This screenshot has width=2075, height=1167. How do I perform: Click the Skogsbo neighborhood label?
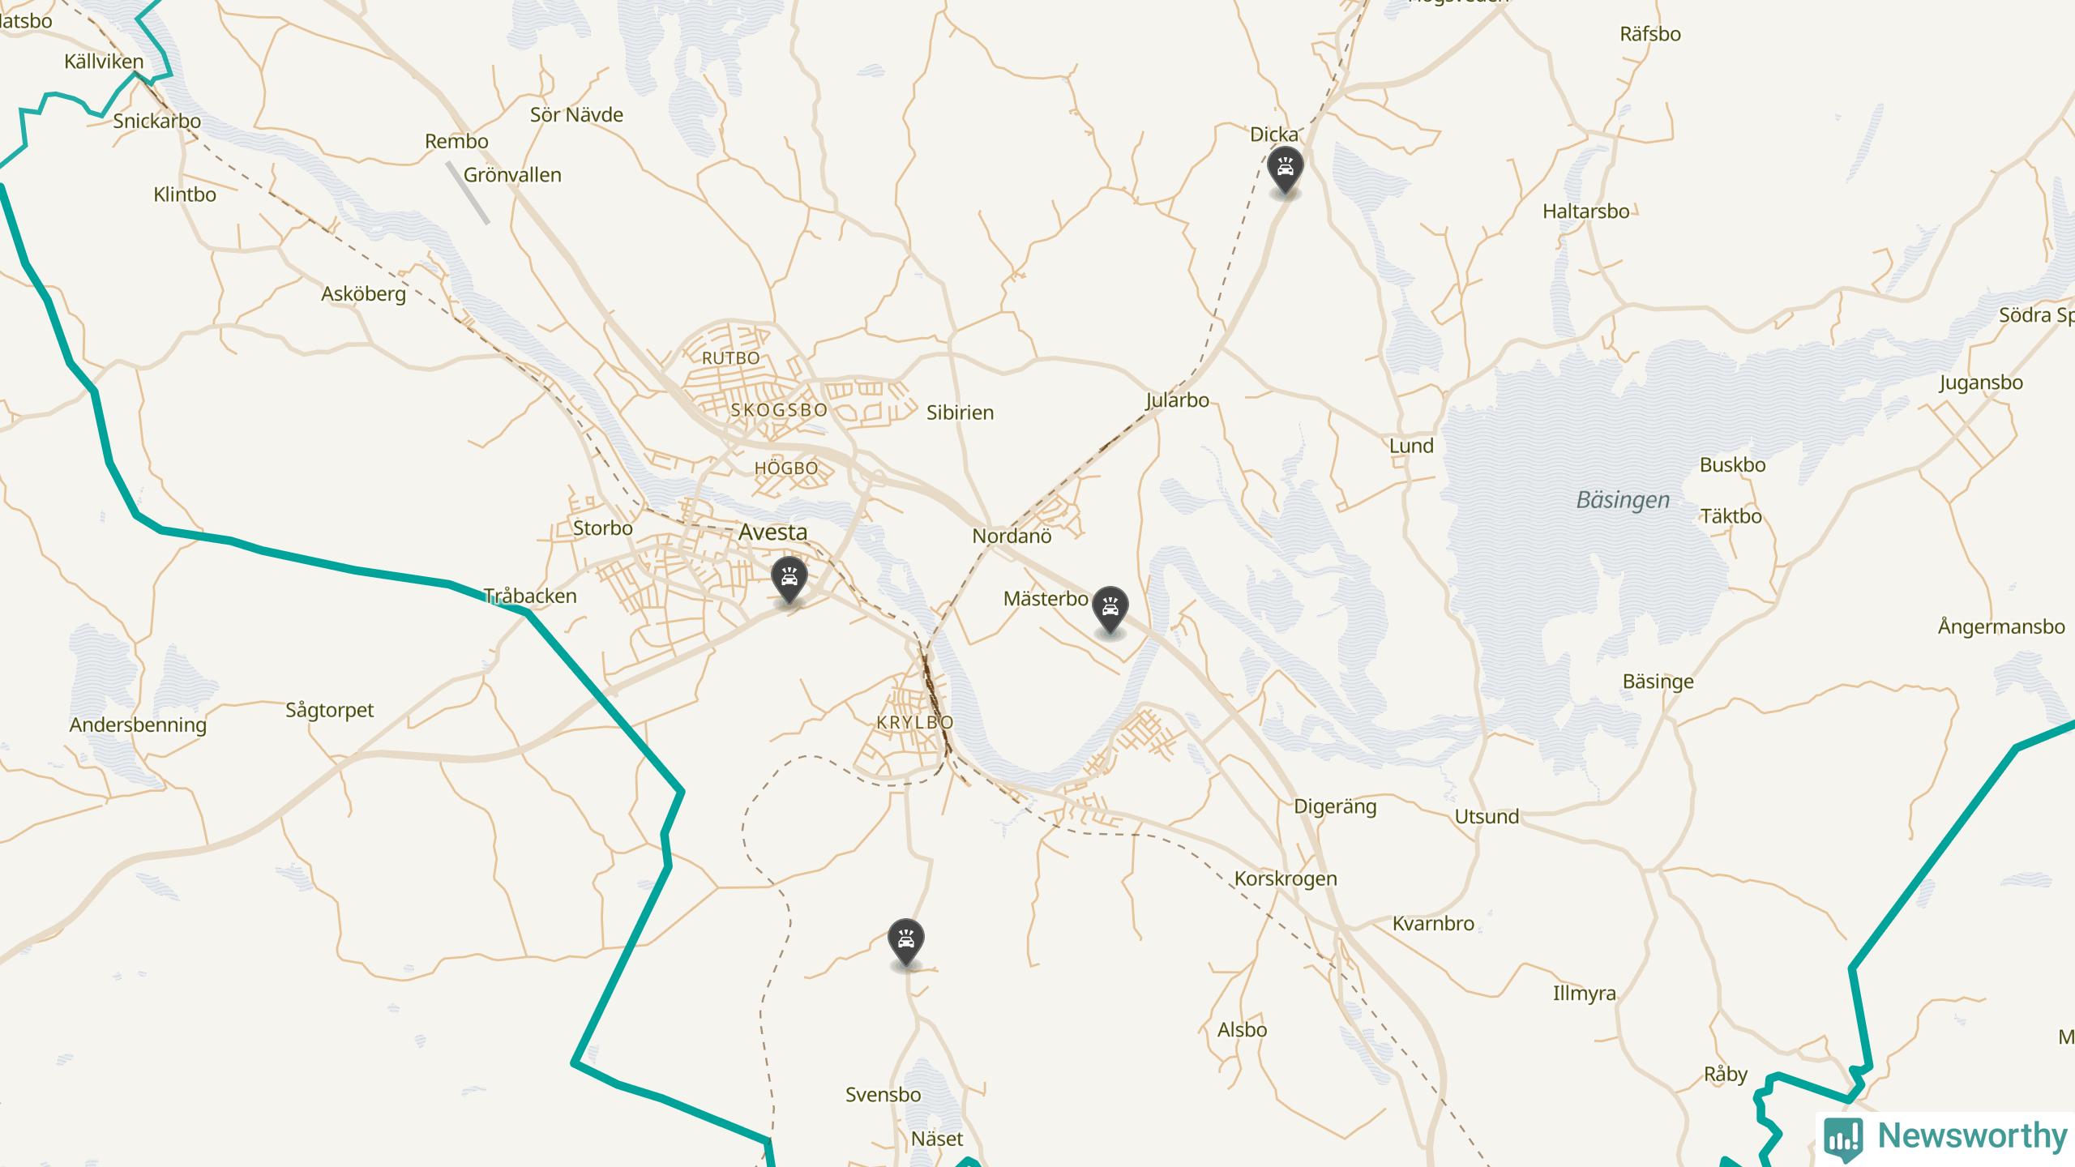tap(779, 410)
